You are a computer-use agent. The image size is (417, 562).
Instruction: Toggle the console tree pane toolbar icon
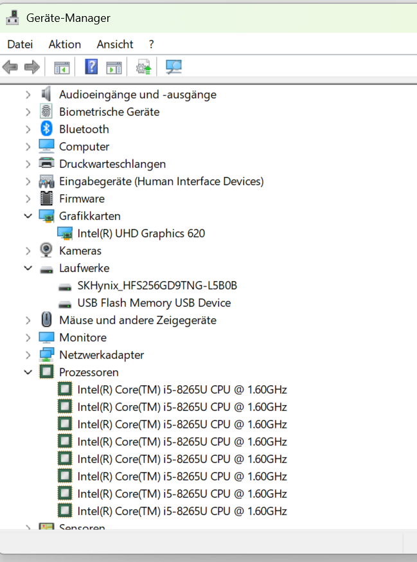coord(62,68)
